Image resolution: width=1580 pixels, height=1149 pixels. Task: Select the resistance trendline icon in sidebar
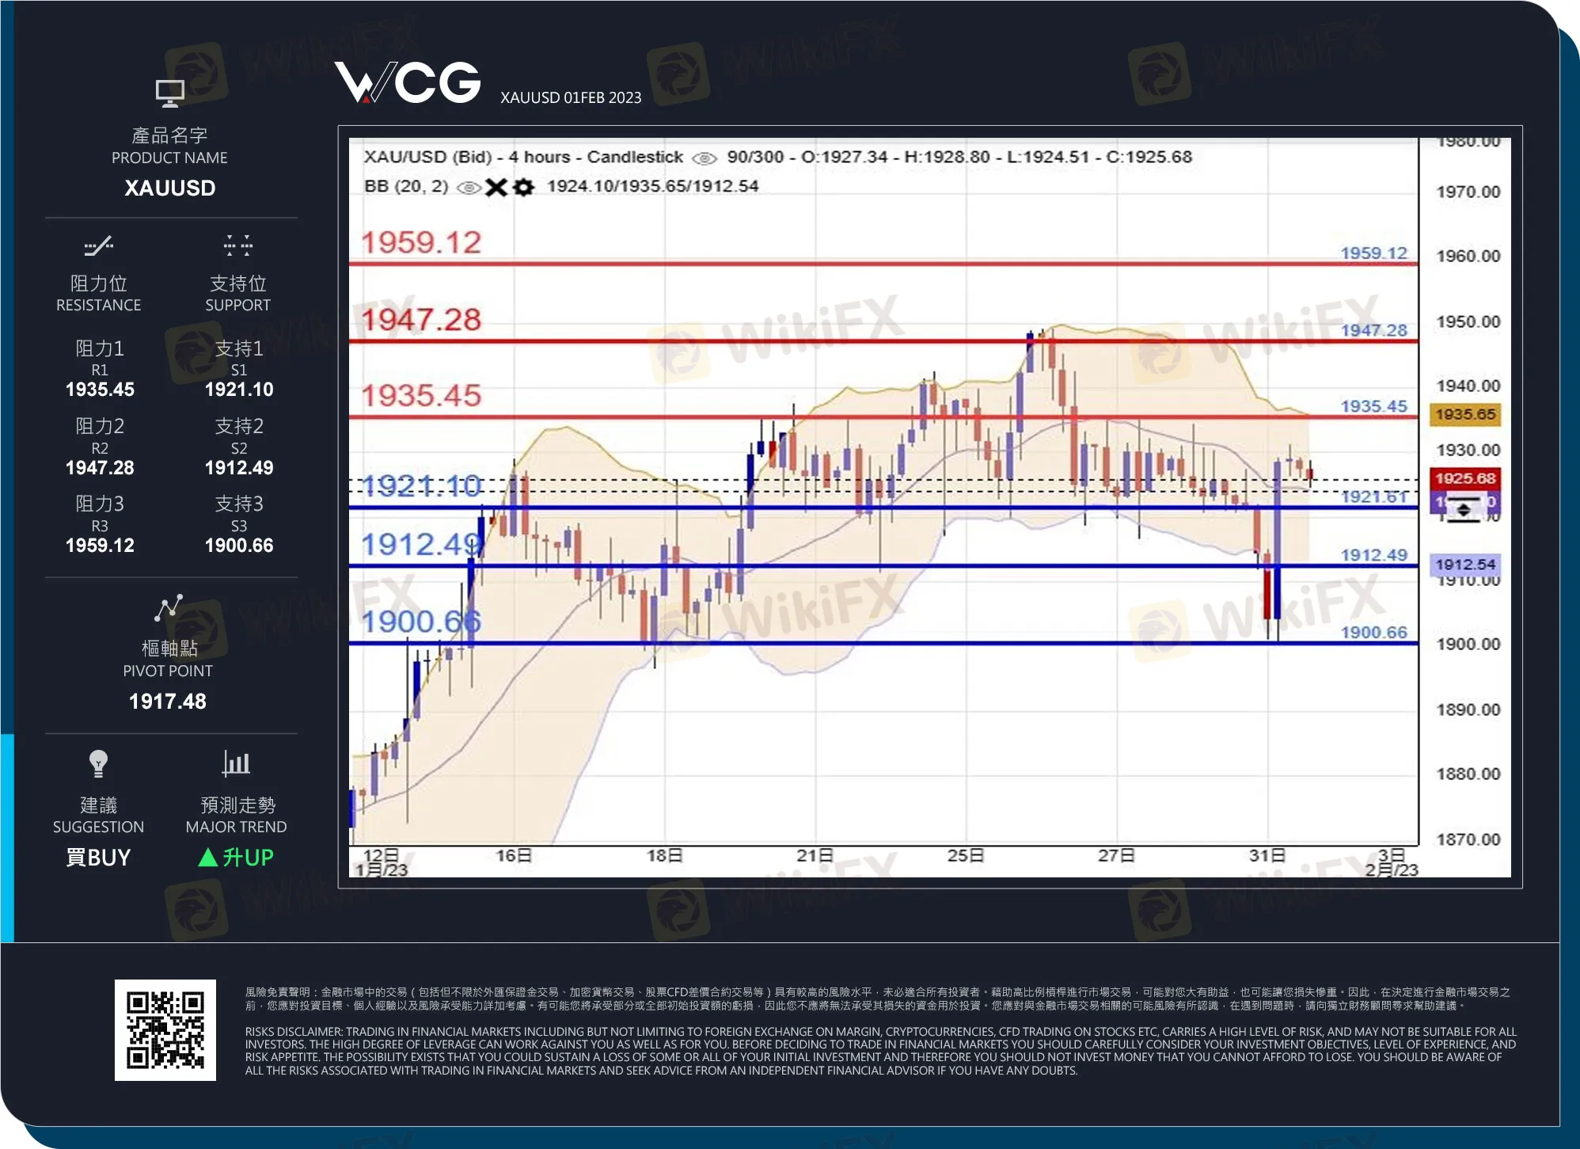(x=98, y=246)
